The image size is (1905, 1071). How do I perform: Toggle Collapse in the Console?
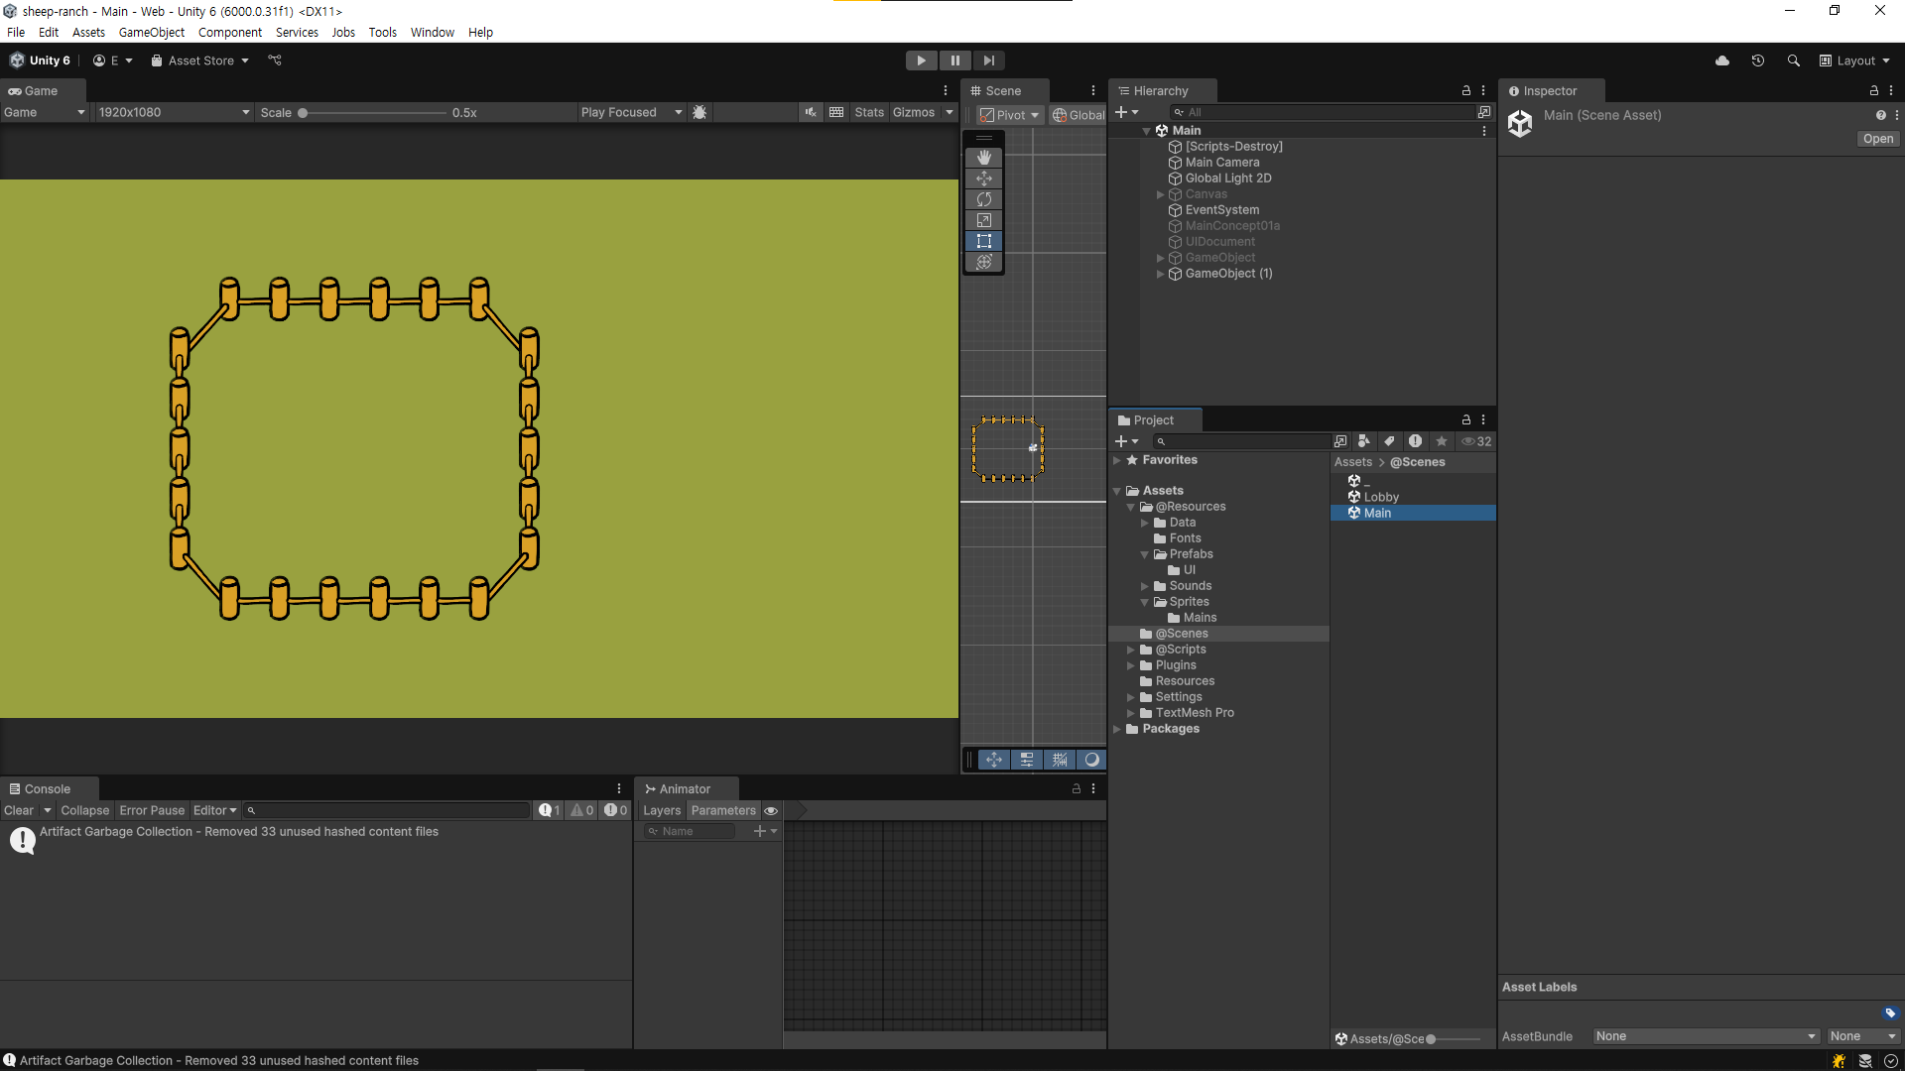(84, 810)
